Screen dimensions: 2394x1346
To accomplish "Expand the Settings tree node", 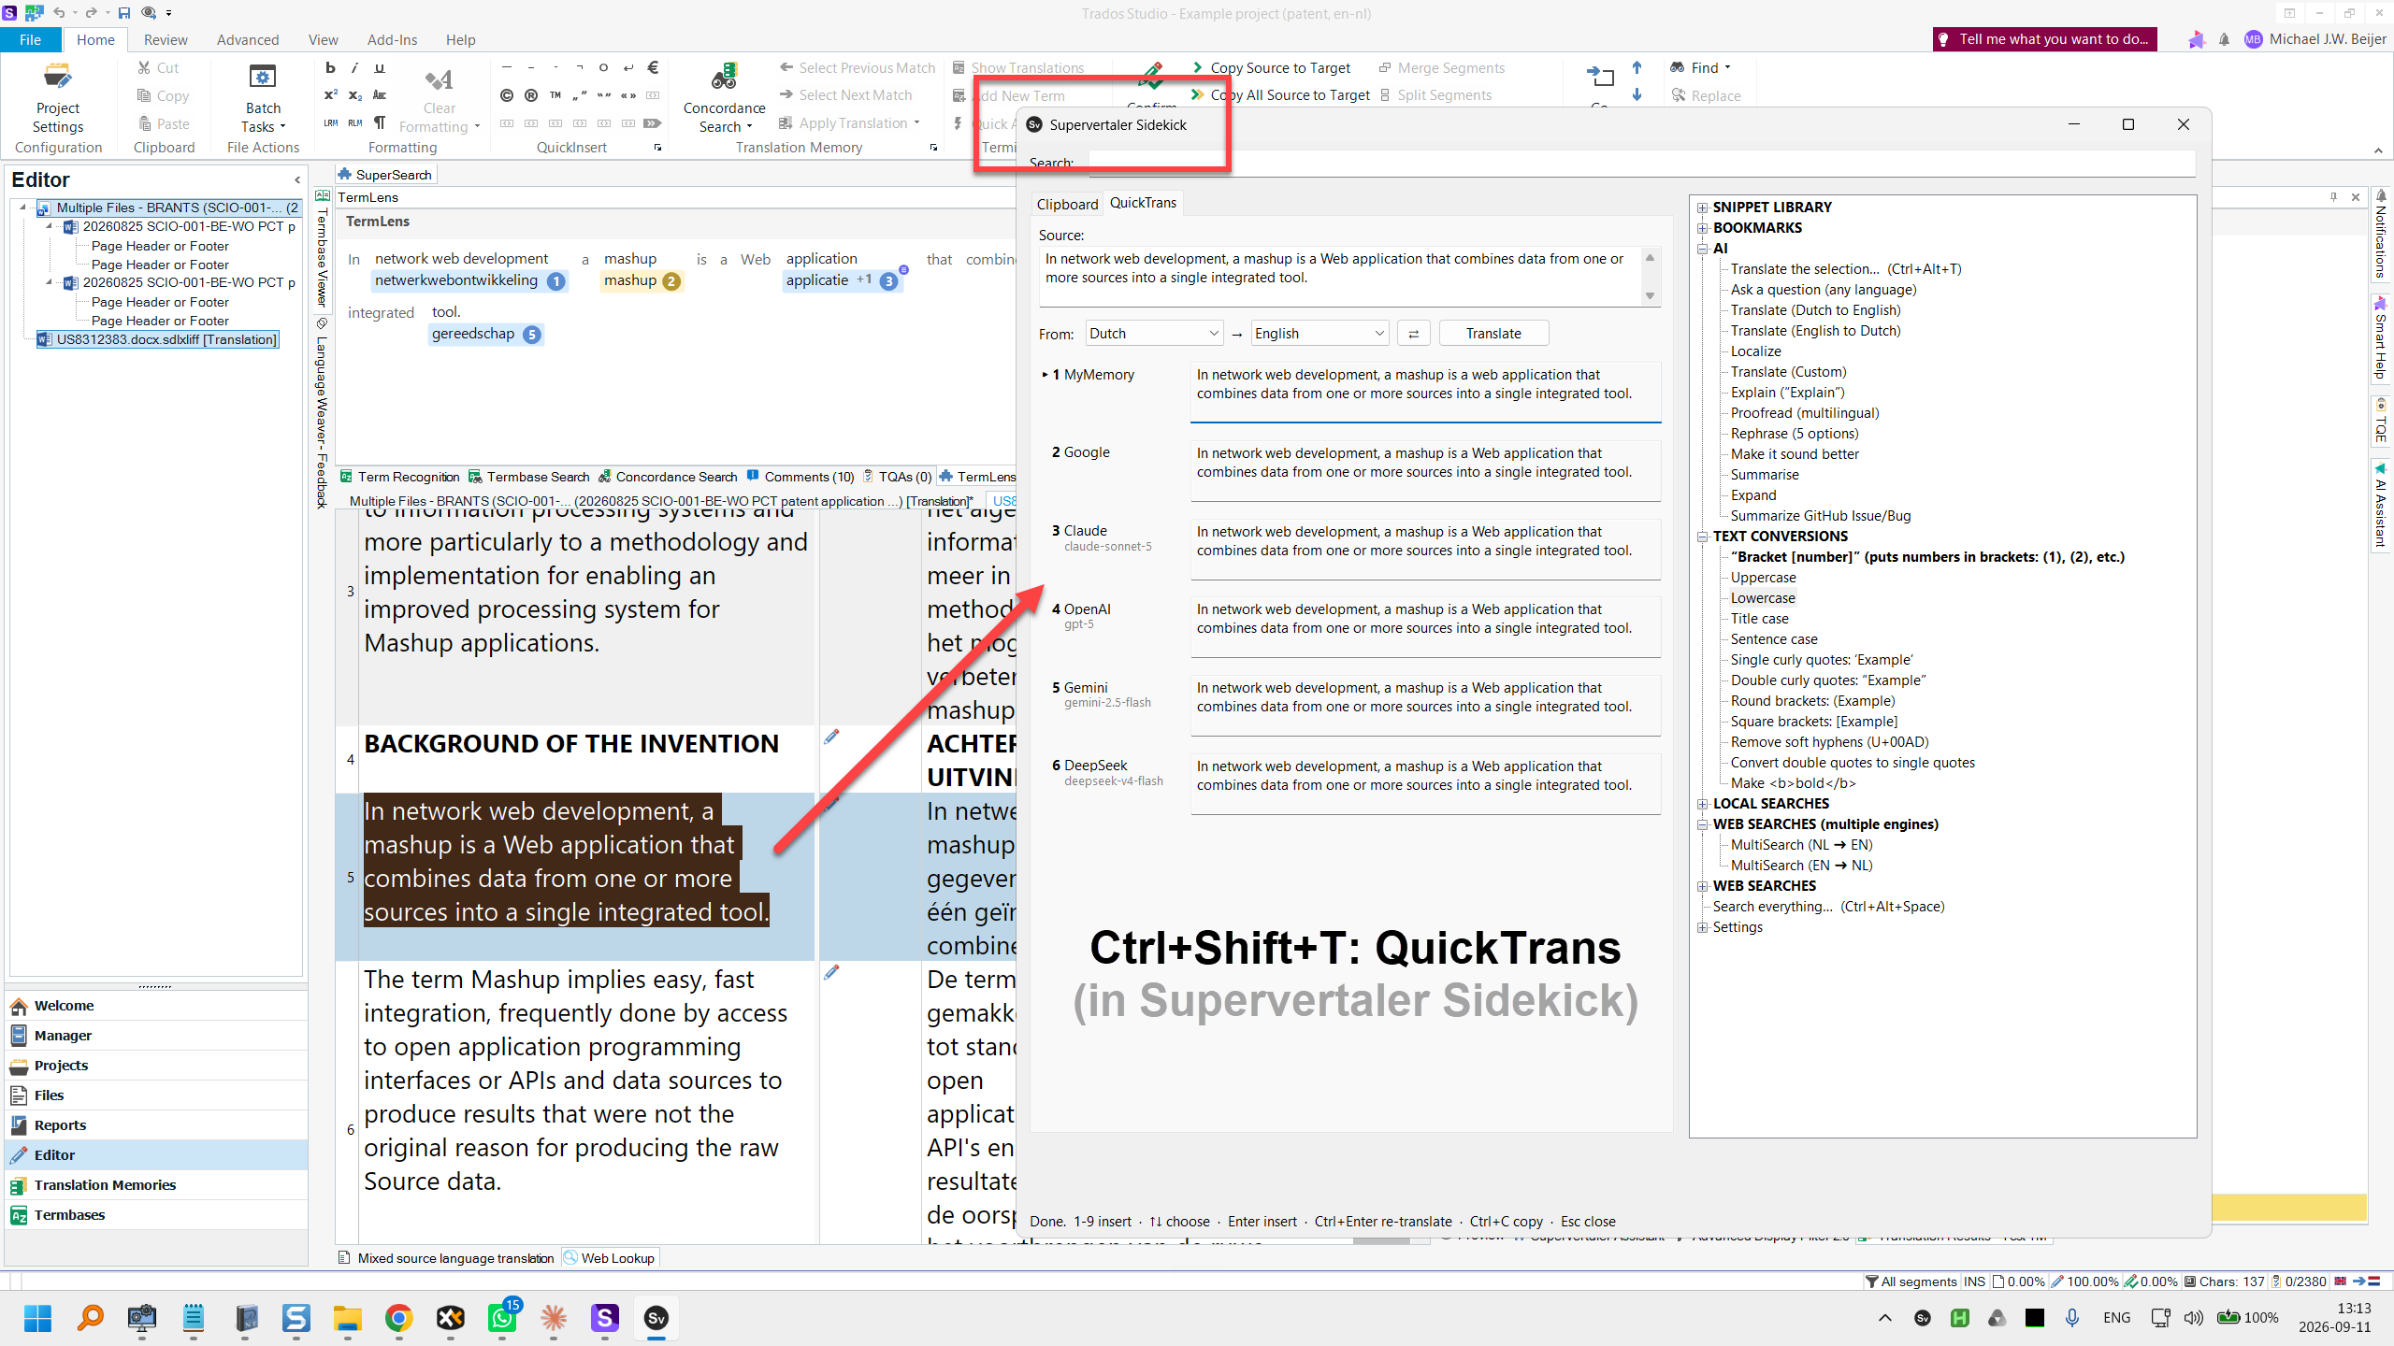I will (1703, 927).
